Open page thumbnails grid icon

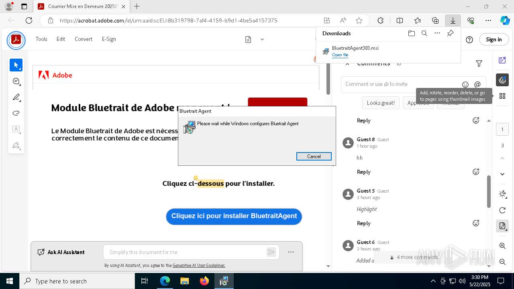tap(502, 96)
